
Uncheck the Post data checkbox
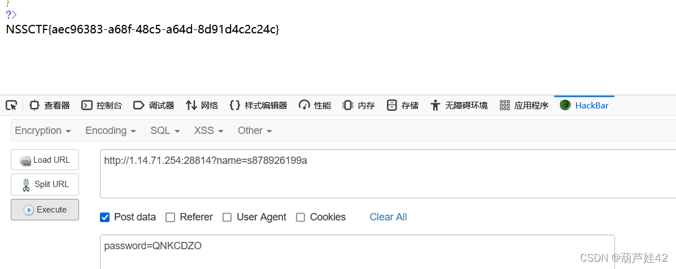coord(105,217)
